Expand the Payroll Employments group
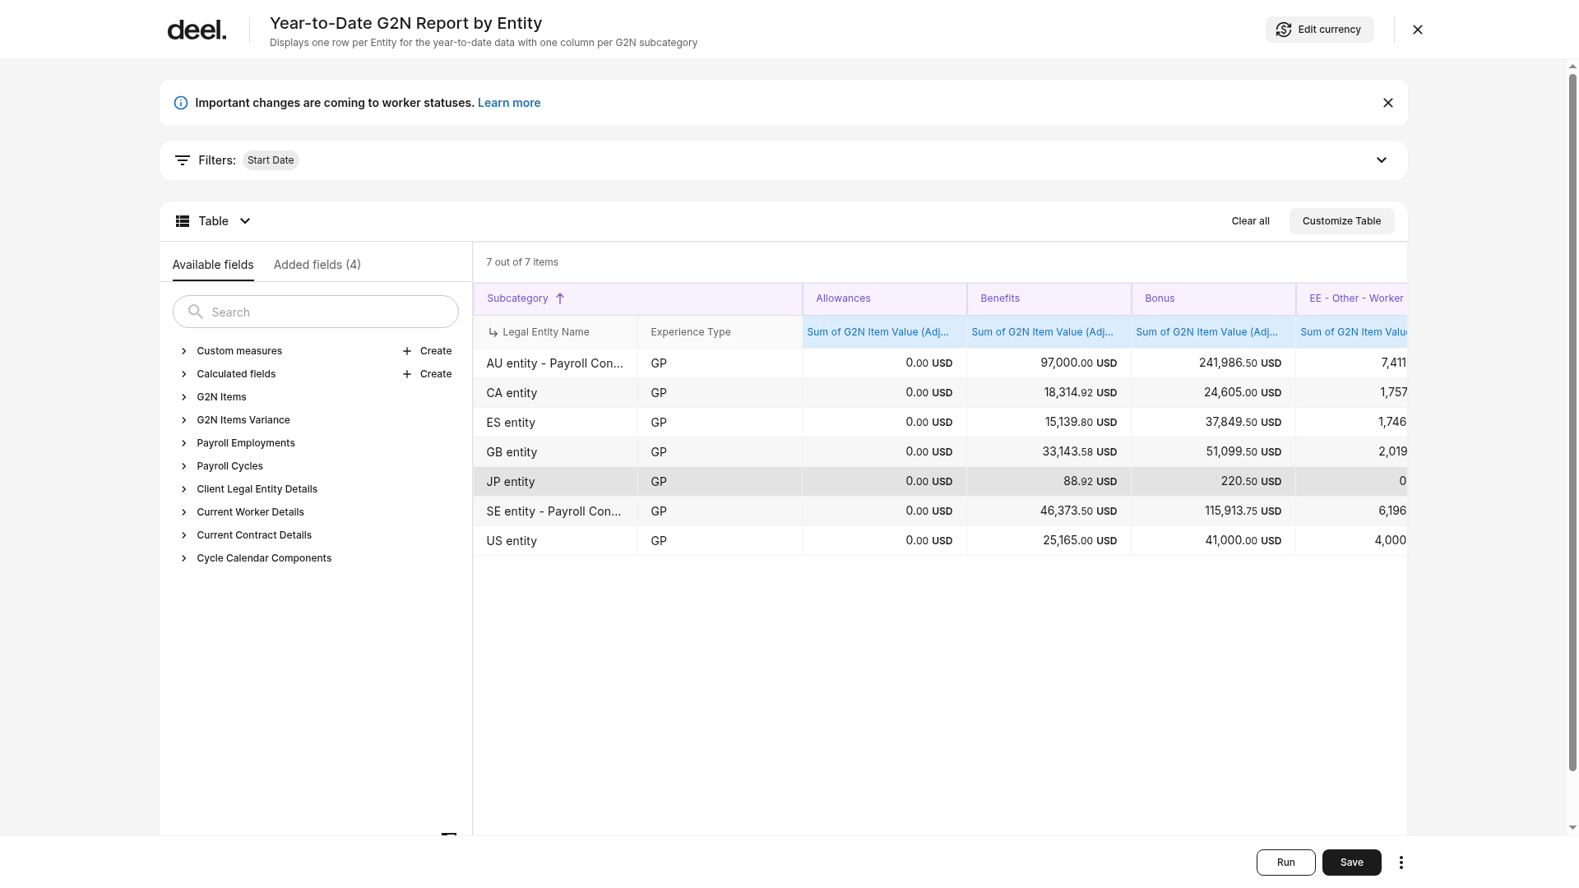The height and width of the screenshot is (888, 1579). (x=184, y=443)
